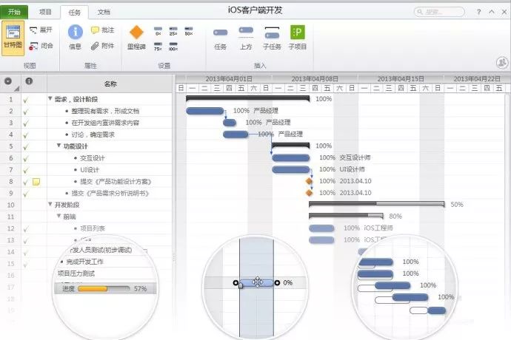Toggle the completion checkmark on row 12

click(x=26, y=229)
